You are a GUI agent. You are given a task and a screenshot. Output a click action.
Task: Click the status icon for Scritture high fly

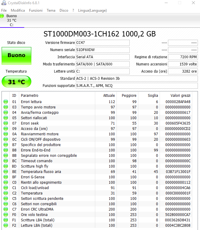[x=6, y=166]
